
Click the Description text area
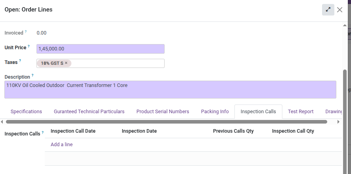click(x=170, y=90)
